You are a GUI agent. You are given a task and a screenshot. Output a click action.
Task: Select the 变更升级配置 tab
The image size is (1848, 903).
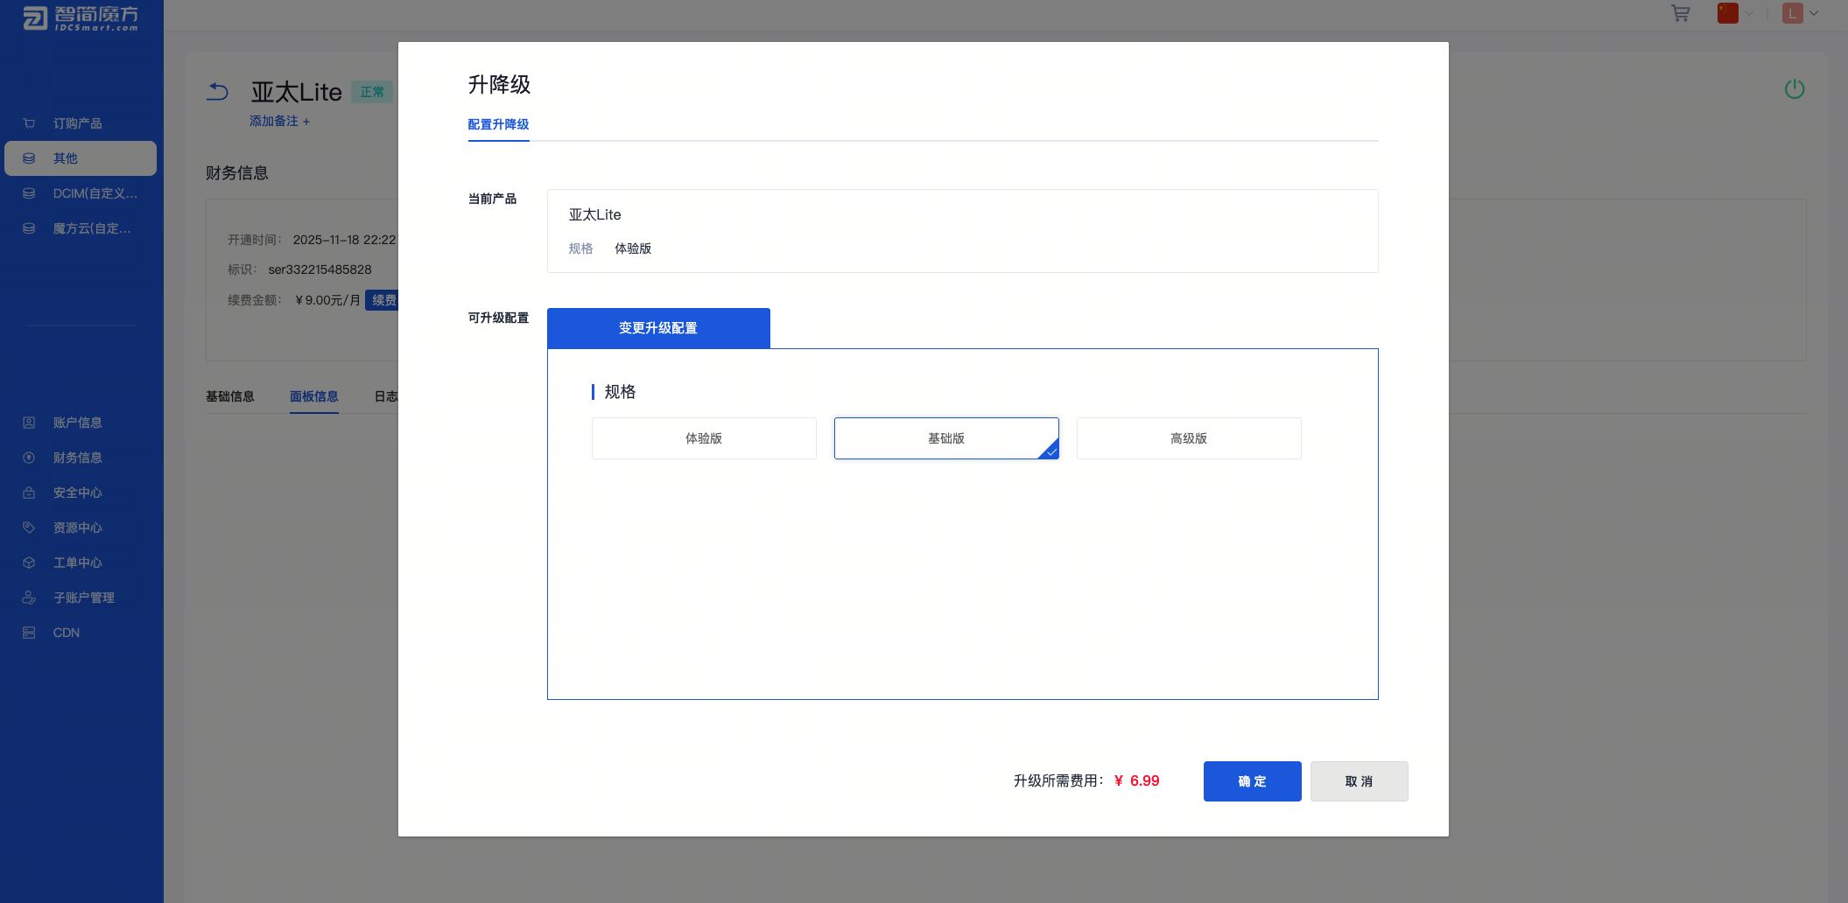658,328
